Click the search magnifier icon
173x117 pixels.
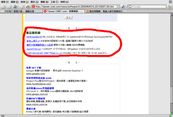point(169,7)
